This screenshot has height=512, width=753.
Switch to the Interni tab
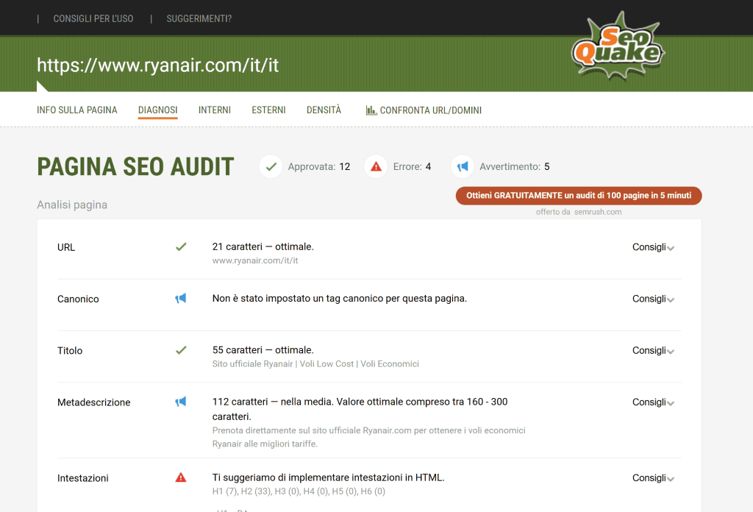[215, 110]
